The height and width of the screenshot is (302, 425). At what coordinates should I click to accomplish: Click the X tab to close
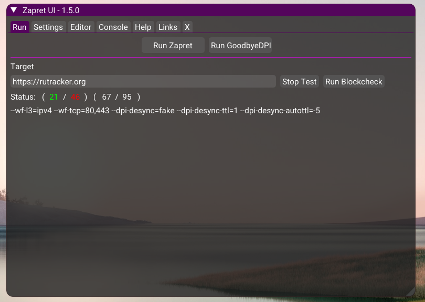[x=187, y=27]
